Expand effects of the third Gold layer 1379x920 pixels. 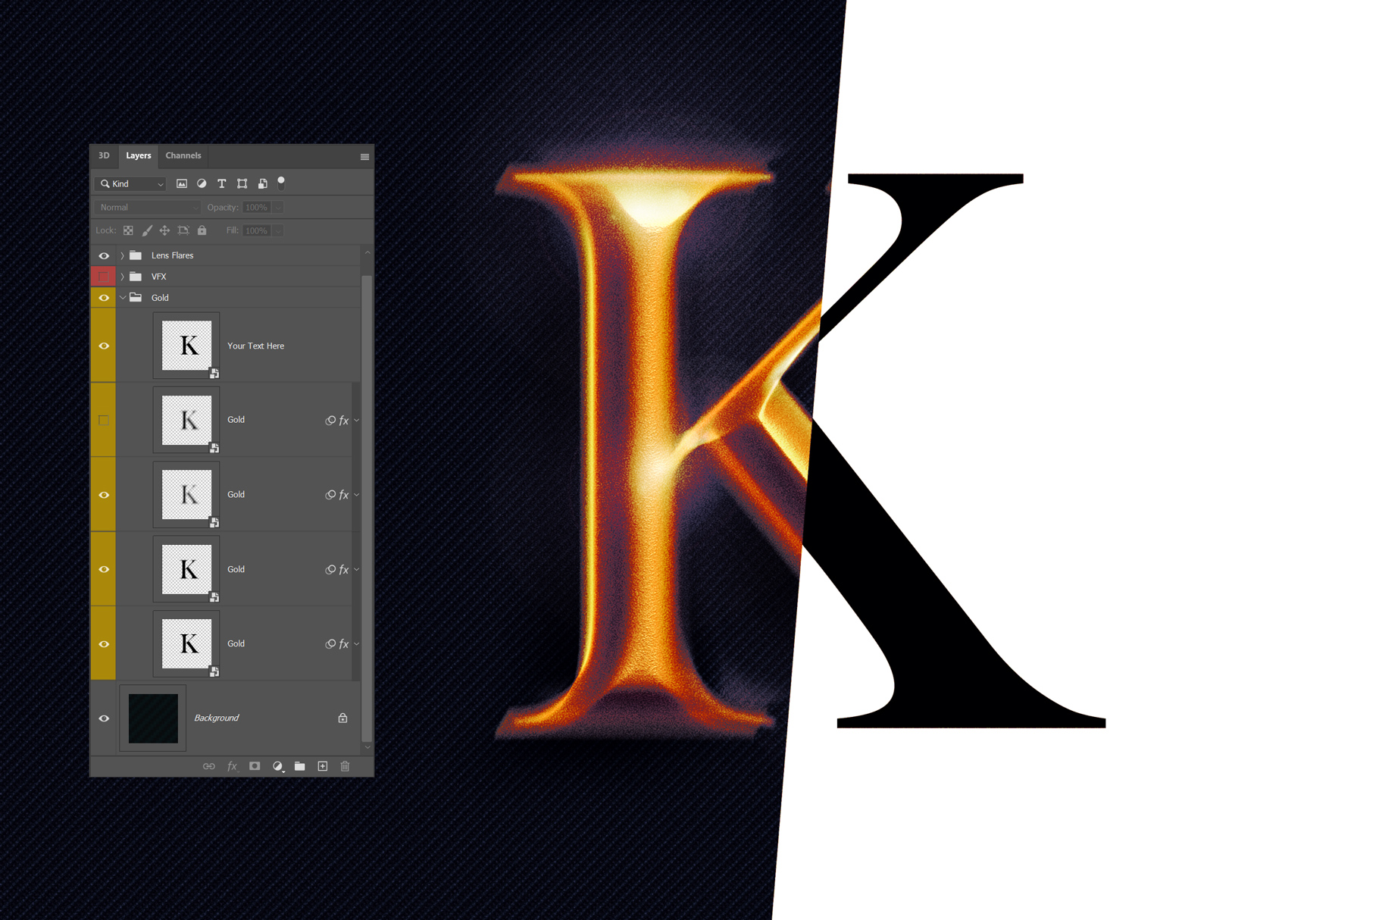pos(357,570)
